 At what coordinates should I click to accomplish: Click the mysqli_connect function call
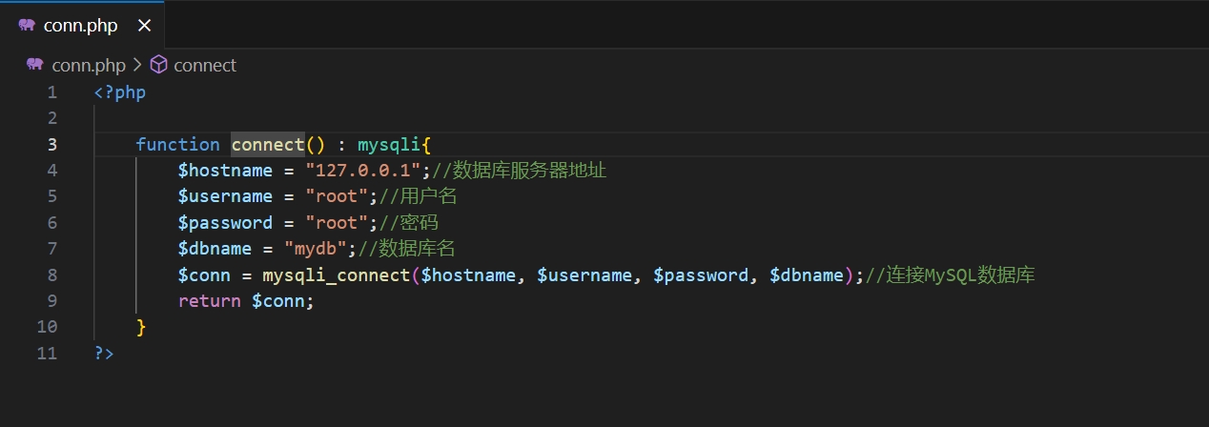click(x=337, y=275)
